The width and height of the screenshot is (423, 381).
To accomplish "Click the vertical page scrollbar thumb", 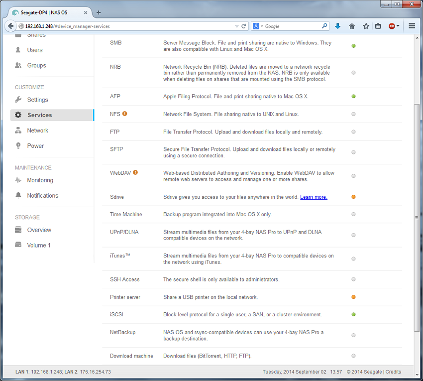I will (x=417, y=218).
